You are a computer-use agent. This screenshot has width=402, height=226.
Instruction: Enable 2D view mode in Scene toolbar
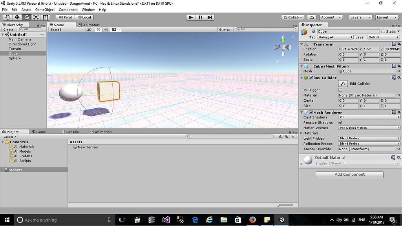pyautogui.click(x=90, y=29)
